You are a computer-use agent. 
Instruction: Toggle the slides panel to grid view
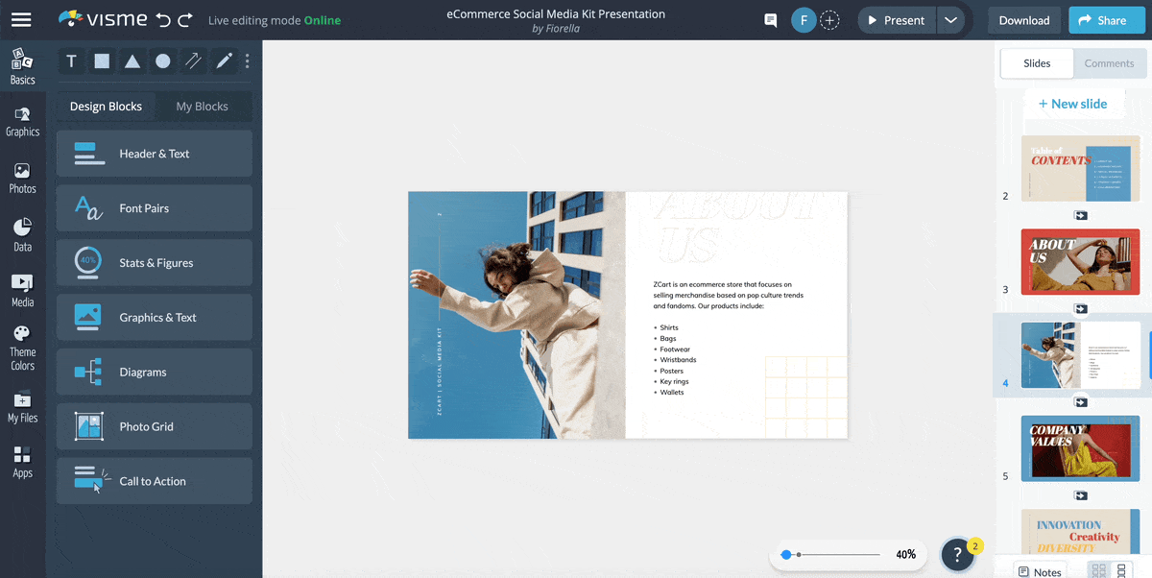(x=1097, y=568)
